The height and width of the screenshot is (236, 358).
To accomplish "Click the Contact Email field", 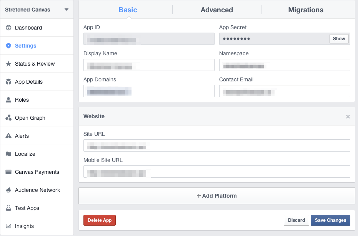I will click(x=285, y=91).
